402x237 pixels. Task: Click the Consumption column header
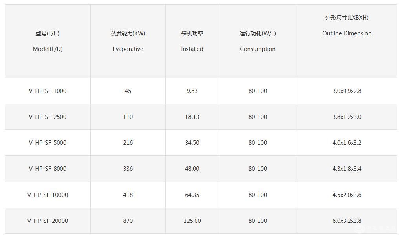[x=258, y=49]
